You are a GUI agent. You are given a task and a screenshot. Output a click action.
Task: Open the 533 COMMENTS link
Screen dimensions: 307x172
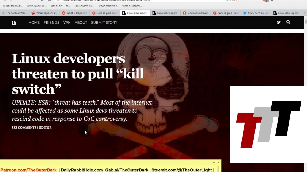[x=24, y=128]
